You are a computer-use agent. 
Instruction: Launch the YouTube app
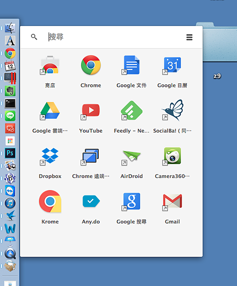[91, 111]
